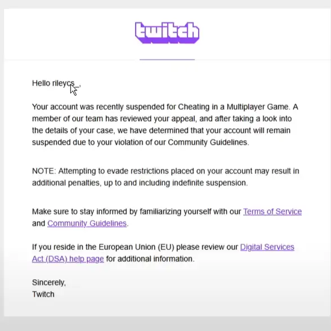Click the 'Sincerely,' closing text
This screenshot has width=331, height=331.
click(49, 283)
